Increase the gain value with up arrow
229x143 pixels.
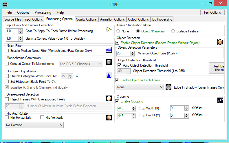point(21,30)
